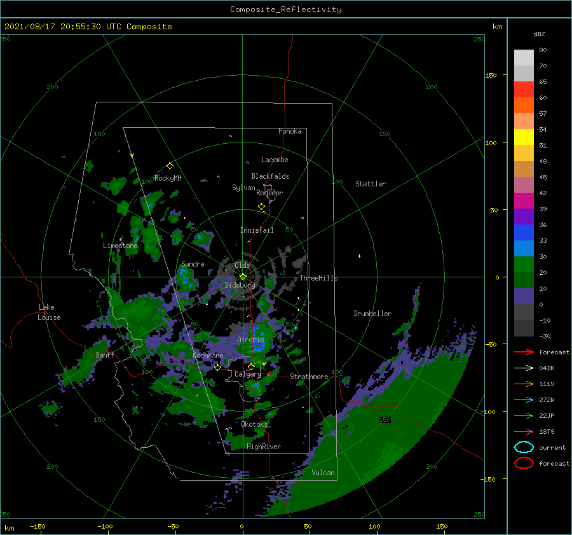Image resolution: width=572 pixels, height=535 pixels.
Task: Click the current legend text
Action: click(552, 447)
